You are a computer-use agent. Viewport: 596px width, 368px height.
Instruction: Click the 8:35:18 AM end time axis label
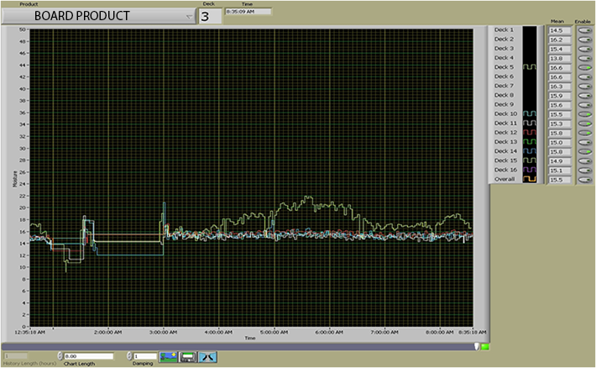(472, 332)
